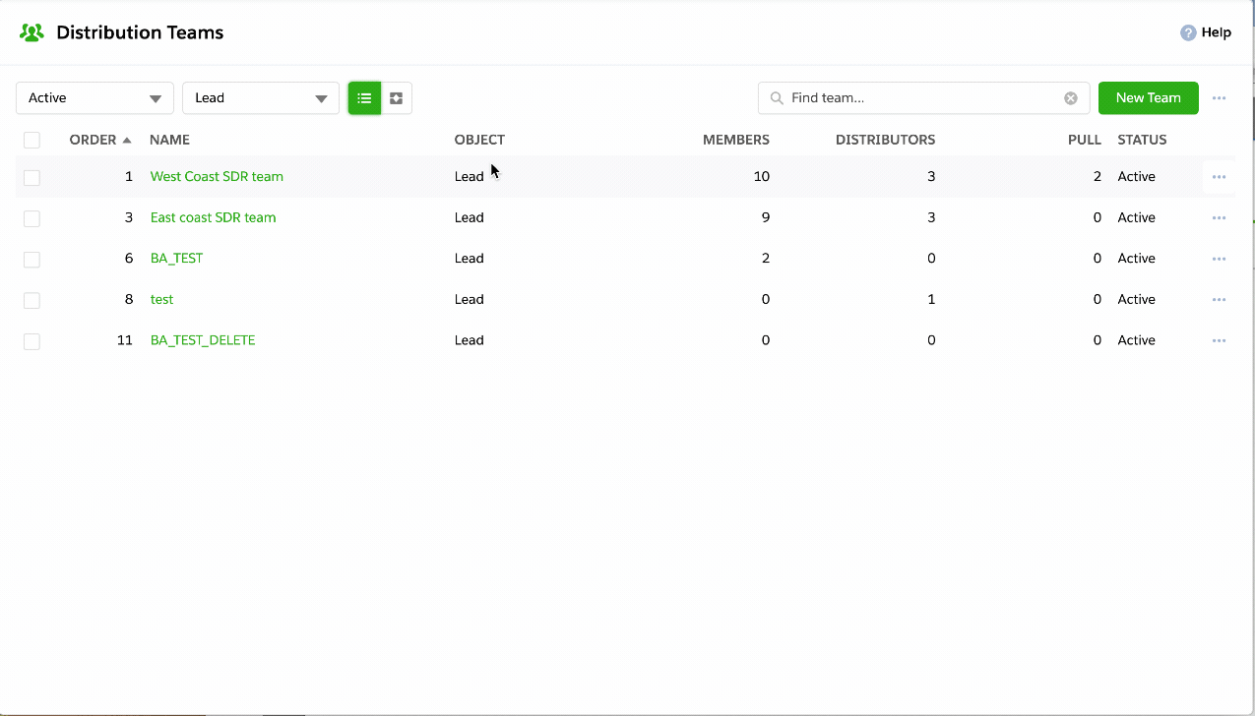Open more options next to New Team
1255x716 pixels.
[x=1220, y=98]
